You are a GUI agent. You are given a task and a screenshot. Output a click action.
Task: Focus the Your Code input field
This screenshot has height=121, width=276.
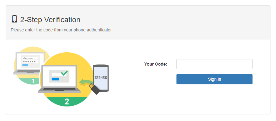pos(214,64)
